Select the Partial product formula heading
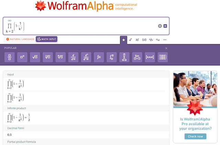Image resolution: width=220 pixels, height=145 pixels. point(21,142)
